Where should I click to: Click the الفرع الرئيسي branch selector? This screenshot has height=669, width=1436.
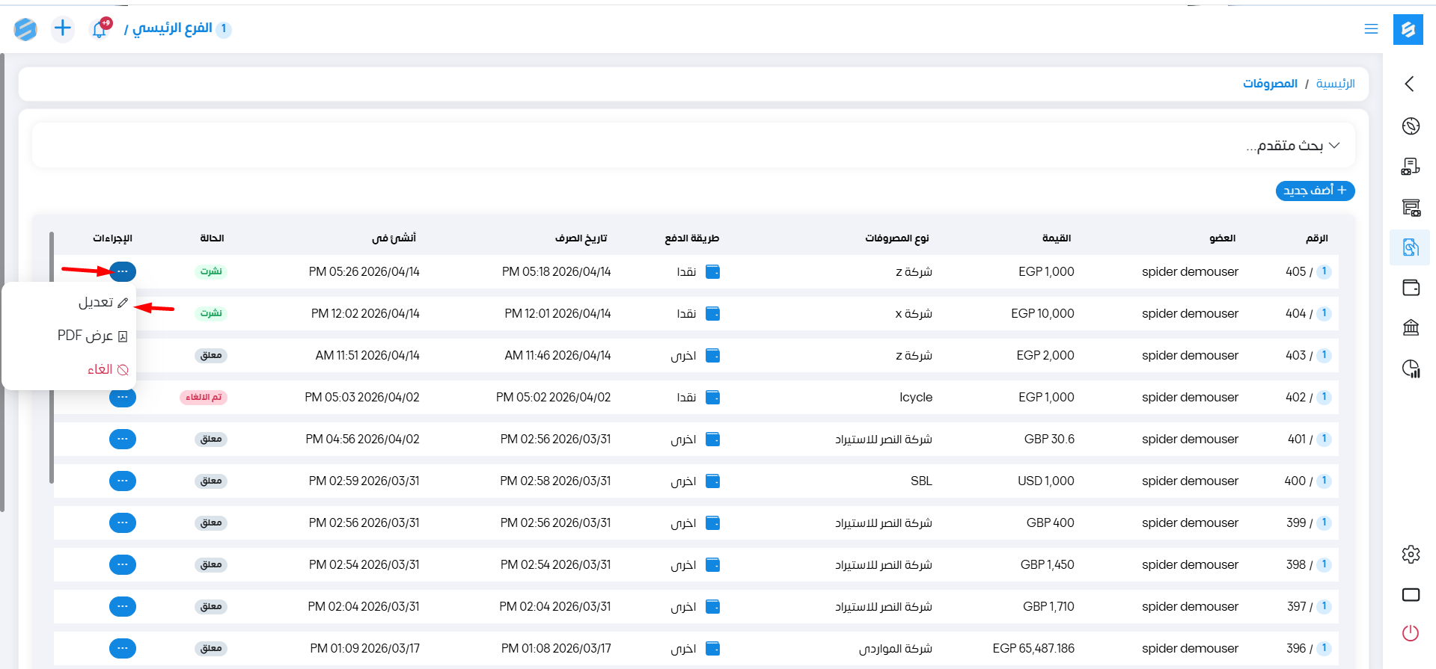172,28
